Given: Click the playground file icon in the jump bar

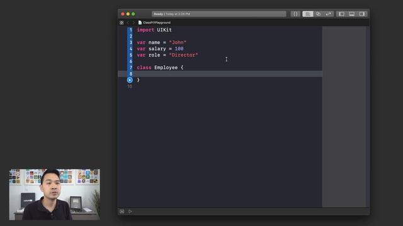Looking at the screenshot, I should tap(140, 23).
